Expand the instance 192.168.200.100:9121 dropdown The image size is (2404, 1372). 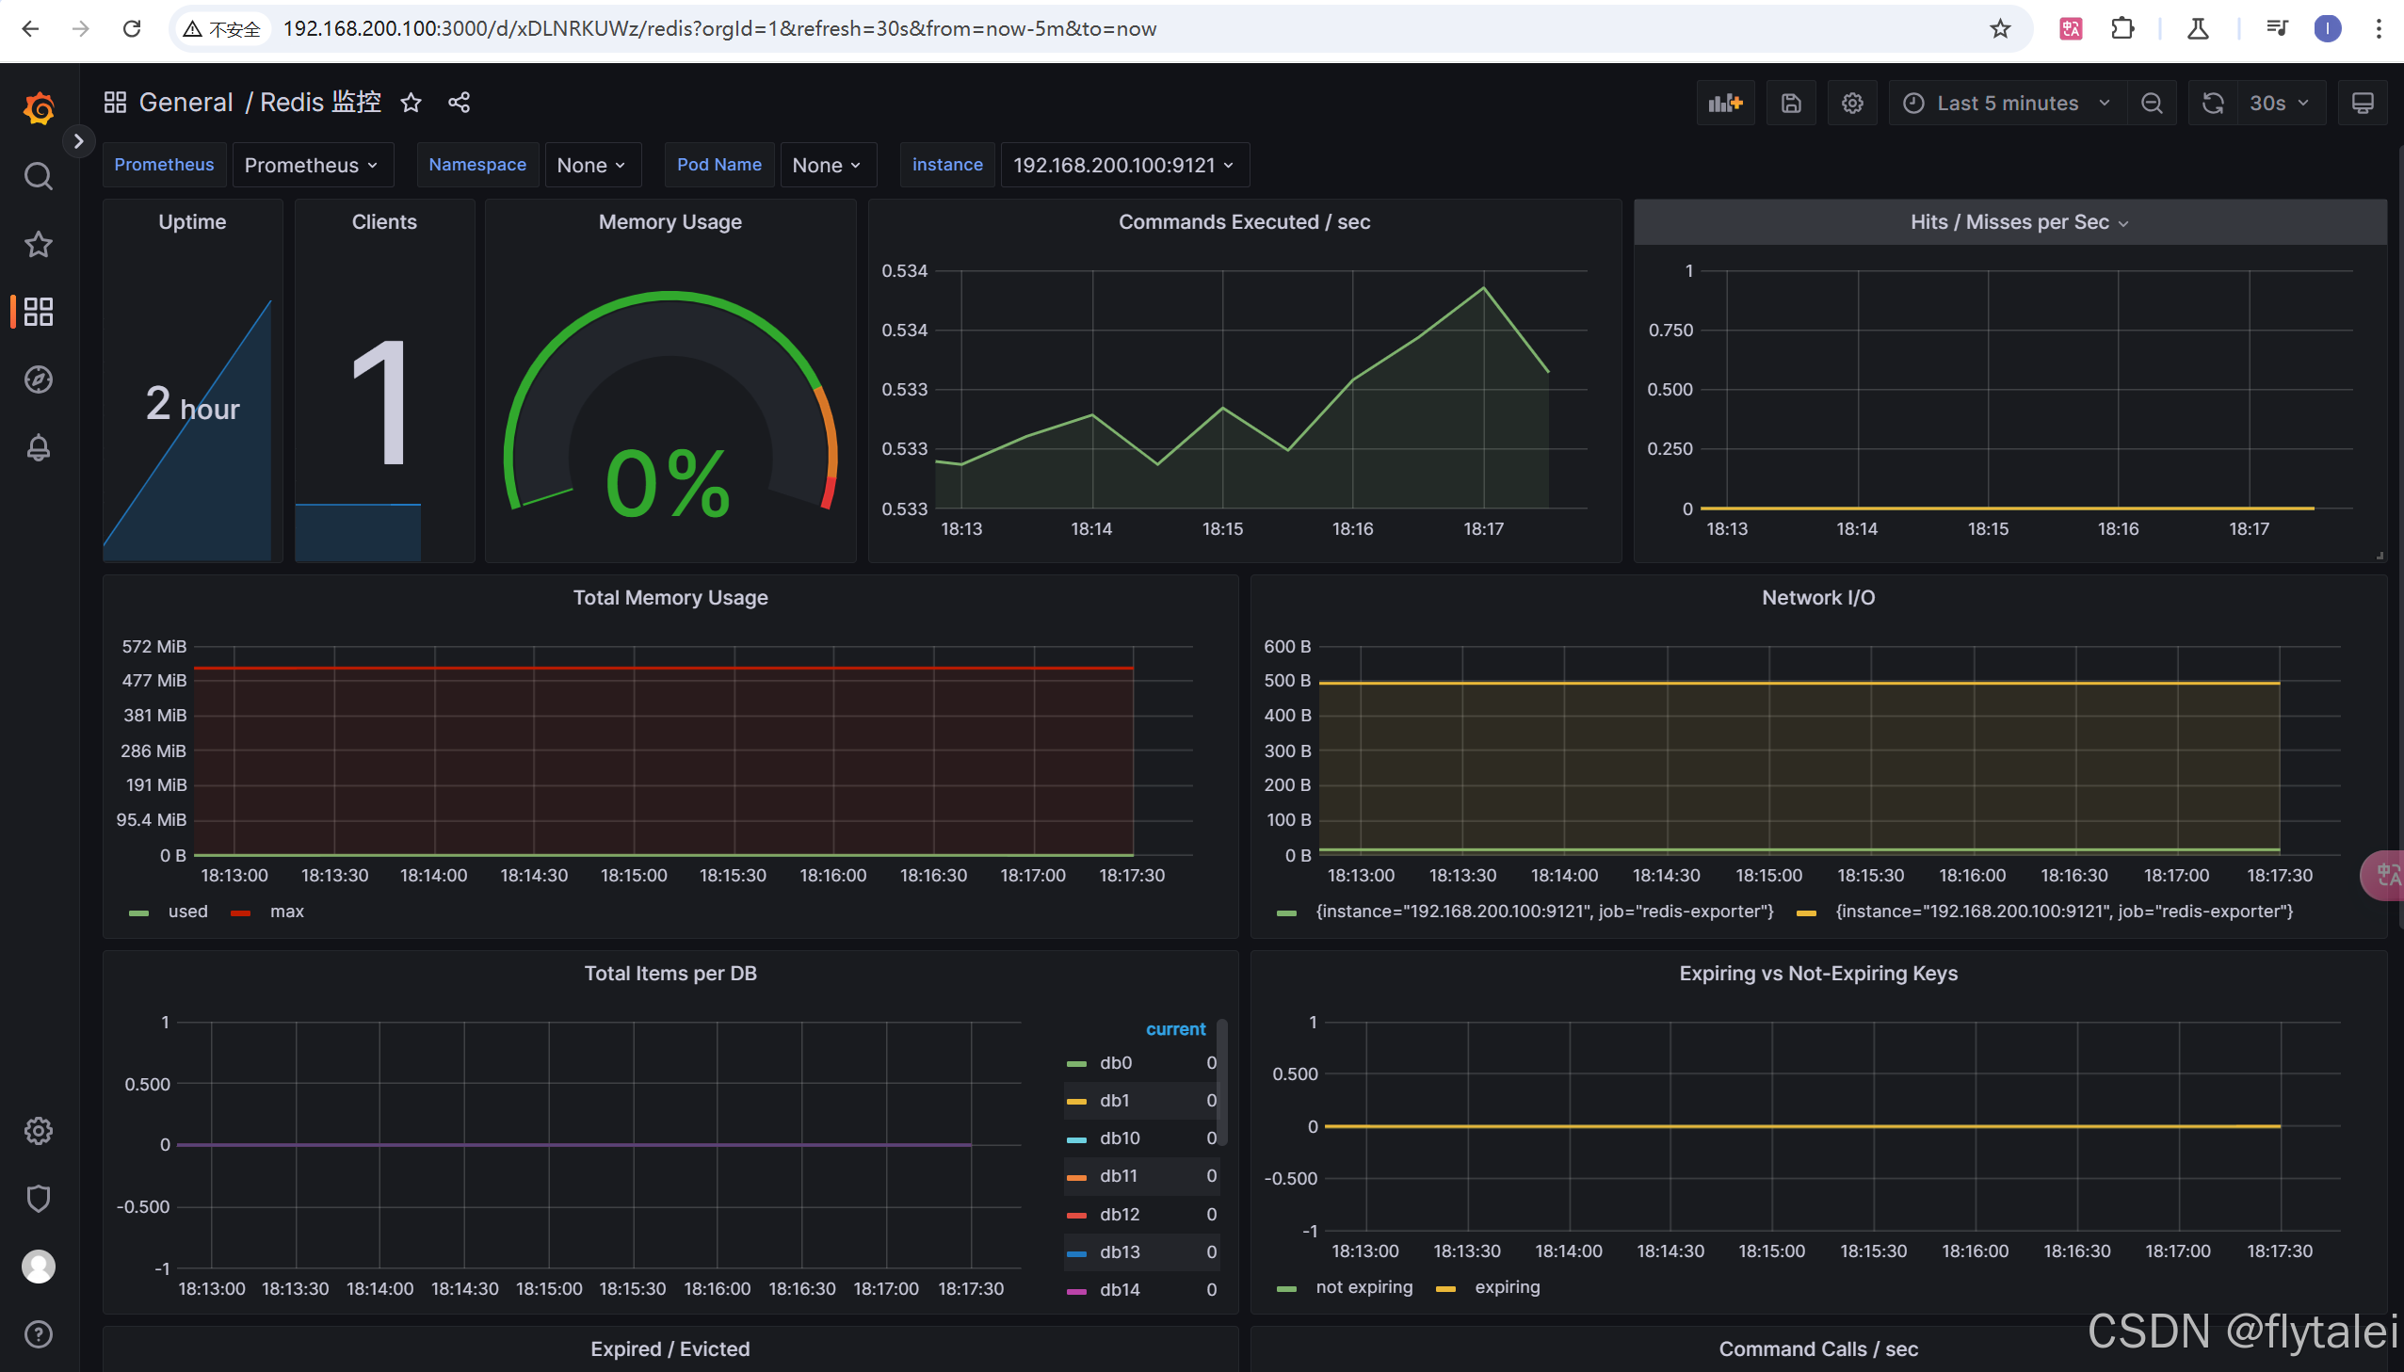(x=1123, y=165)
